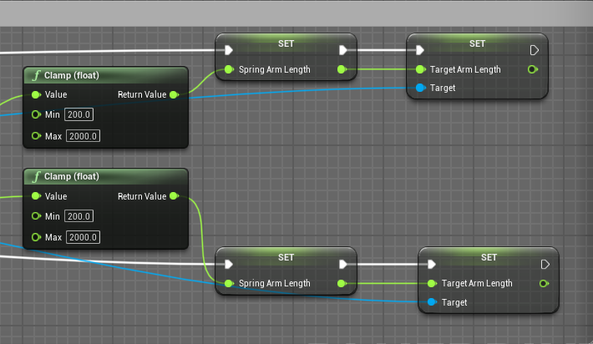Viewport: 593px width, 344px height.
Task: Click the Min value field in upper Clamp node
Action: 79,114
